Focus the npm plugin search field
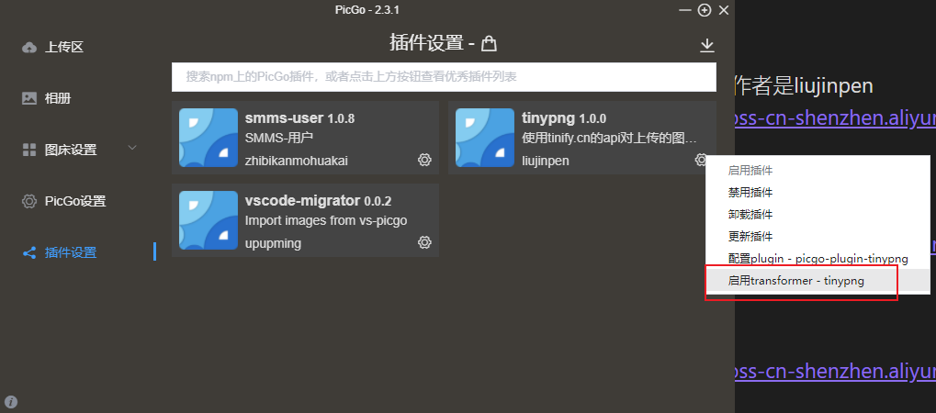 coord(444,77)
